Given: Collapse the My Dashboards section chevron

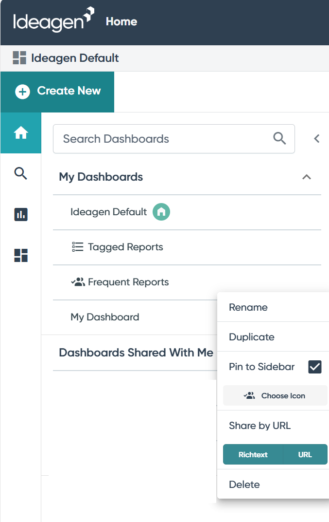Looking at the screenshot, I should coord(306,177).
